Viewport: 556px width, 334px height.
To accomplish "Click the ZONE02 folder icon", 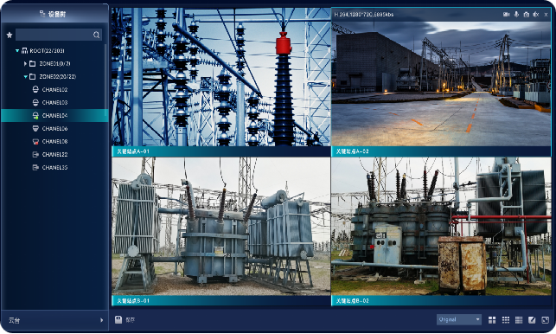I will pyautogui.click(x=32, y=77).
